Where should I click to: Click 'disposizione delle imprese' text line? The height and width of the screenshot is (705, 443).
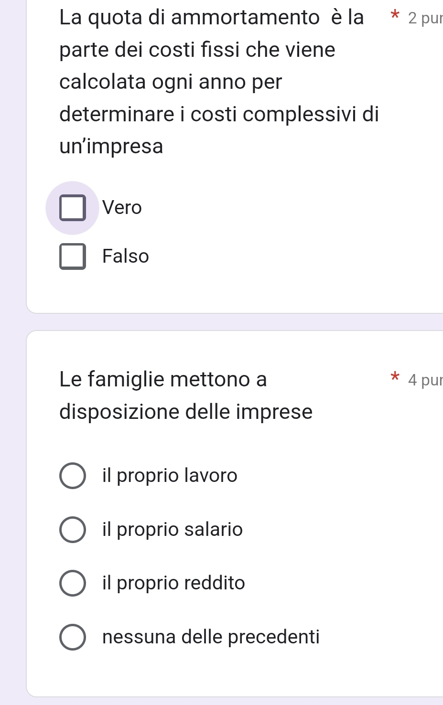[x=186, y=412]
